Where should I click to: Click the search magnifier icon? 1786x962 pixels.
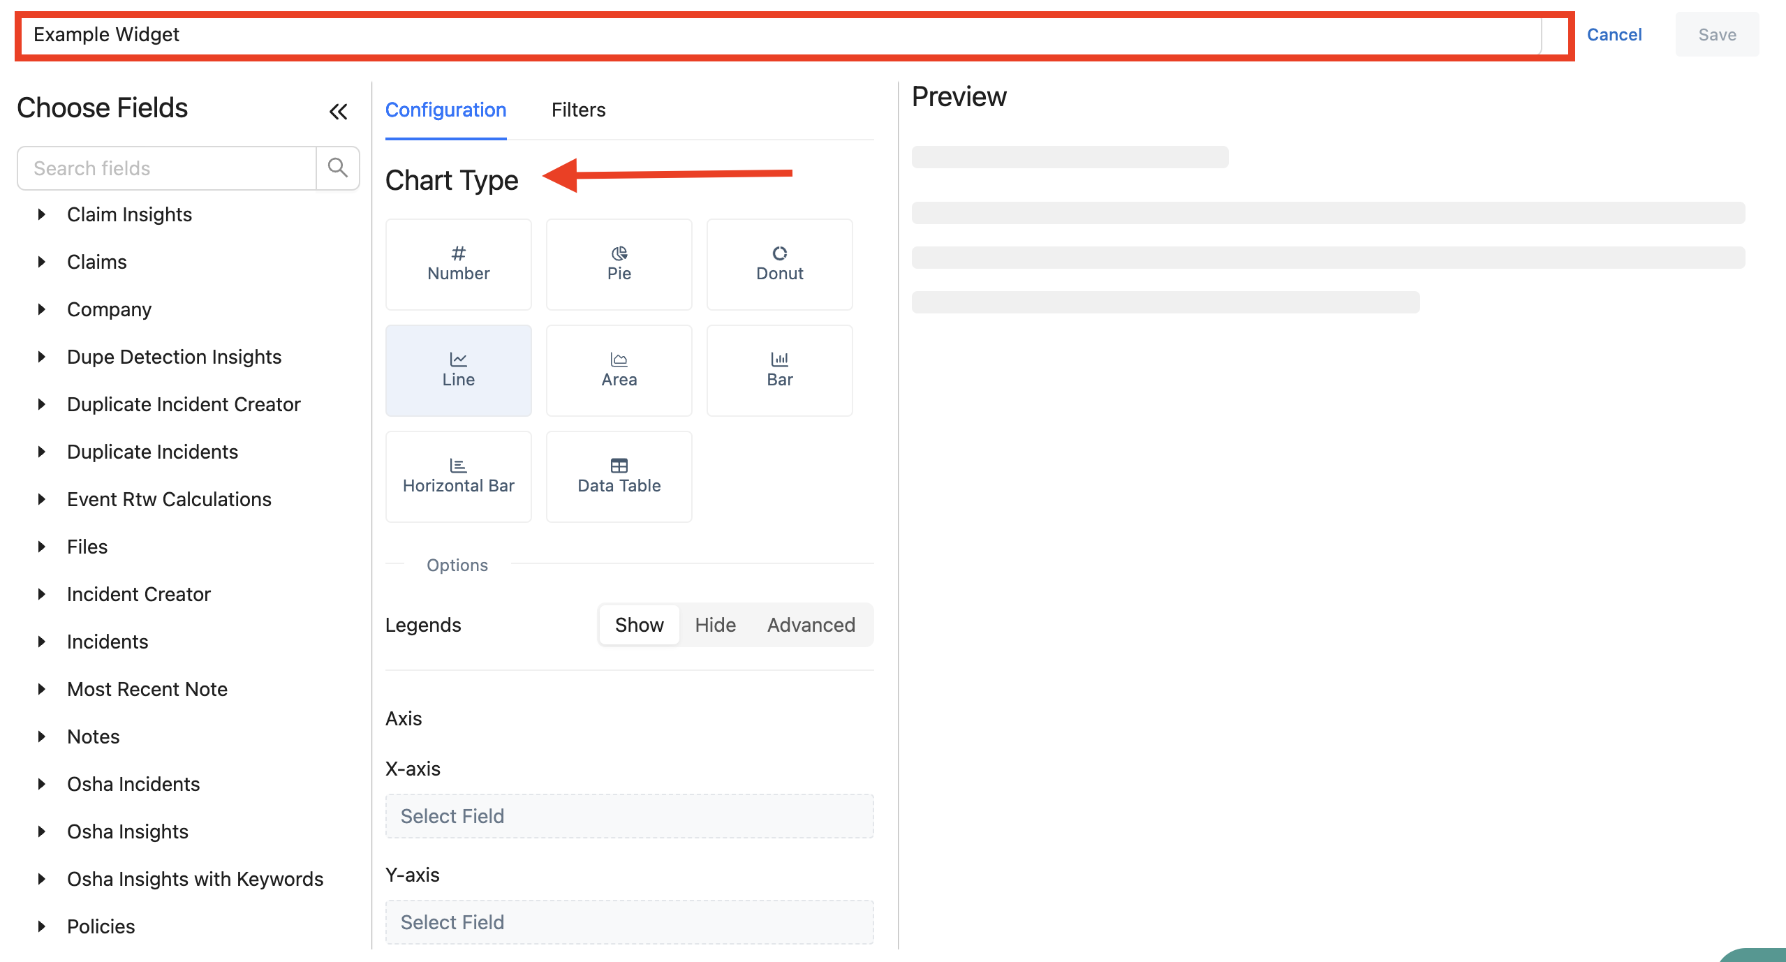click(338, 168)
